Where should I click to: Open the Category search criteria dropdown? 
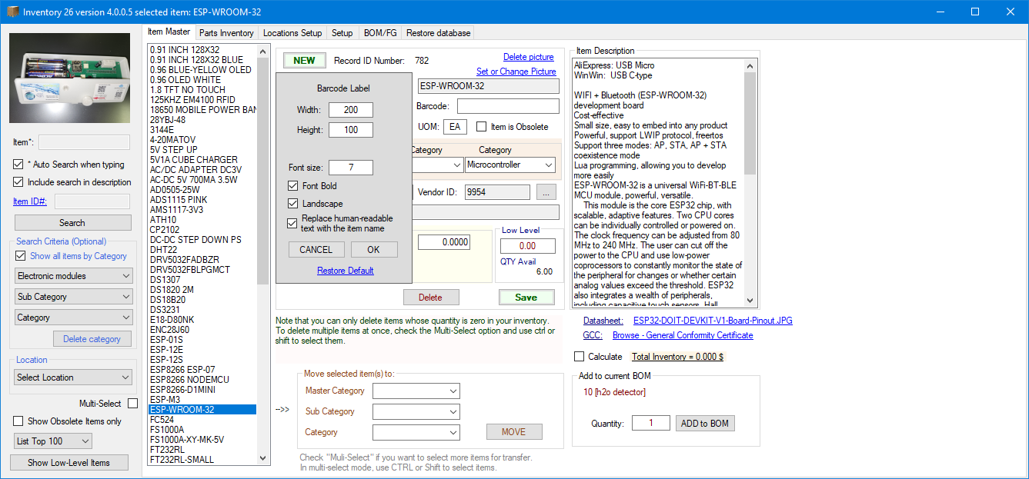point(74,318)
